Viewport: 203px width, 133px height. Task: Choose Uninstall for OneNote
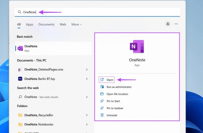pos(112,115)
